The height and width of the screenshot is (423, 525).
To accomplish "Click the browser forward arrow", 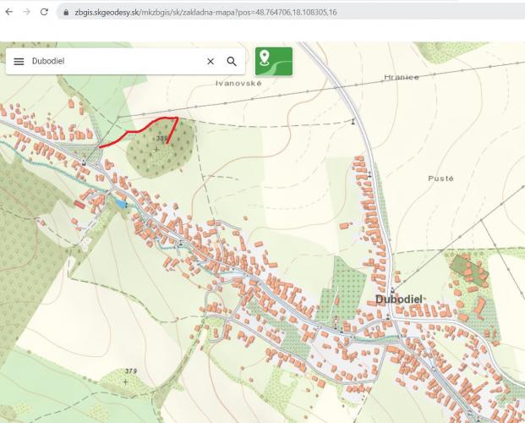I will pos(26,12).
